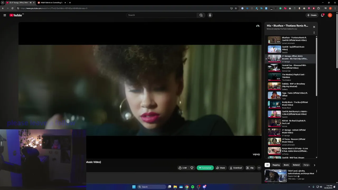
Task: Open the Chrome three-dot menu
Action: [335, 8]
